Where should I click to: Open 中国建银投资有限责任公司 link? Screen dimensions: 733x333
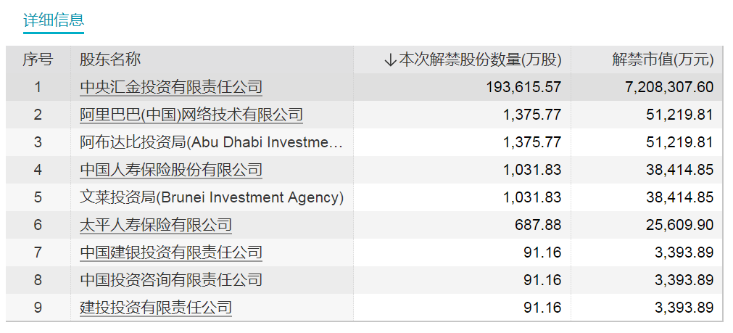pos(171,252)
